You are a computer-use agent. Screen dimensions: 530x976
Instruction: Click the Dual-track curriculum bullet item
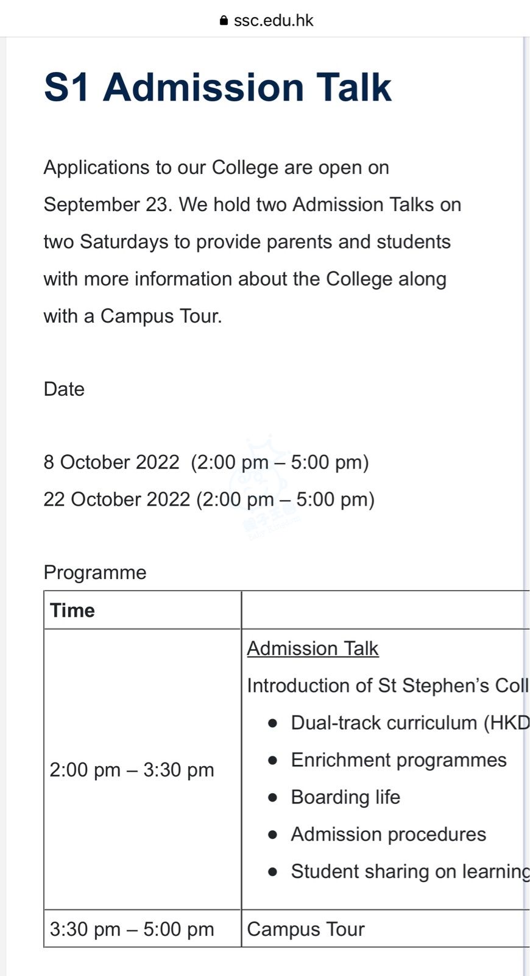[x=409, y=723]
